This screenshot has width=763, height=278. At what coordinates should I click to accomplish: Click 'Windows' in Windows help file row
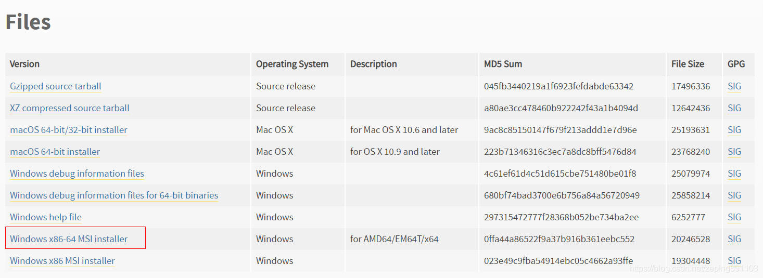pyautogui.click(x=275, y=217)
